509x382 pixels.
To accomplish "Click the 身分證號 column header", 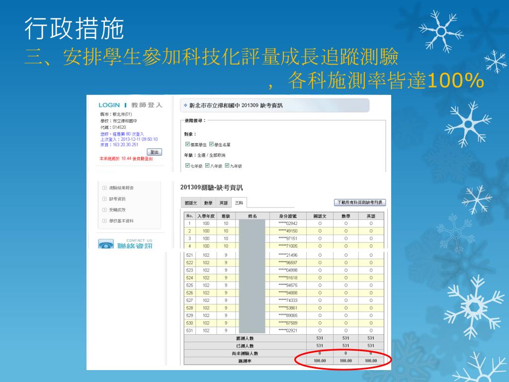I will 288,216.
